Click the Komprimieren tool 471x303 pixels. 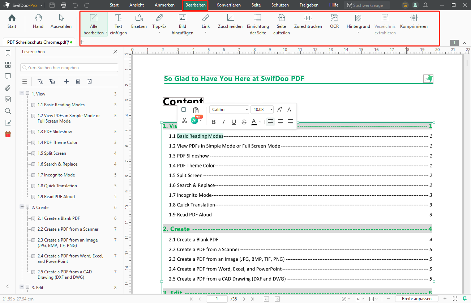pyautogui.click(x=414, y=21)
